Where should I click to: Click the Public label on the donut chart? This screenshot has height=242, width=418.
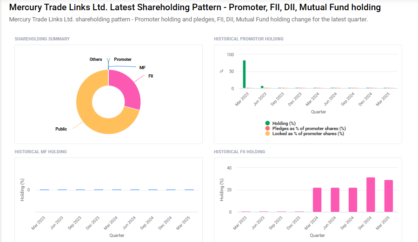[x=61, y=129]
